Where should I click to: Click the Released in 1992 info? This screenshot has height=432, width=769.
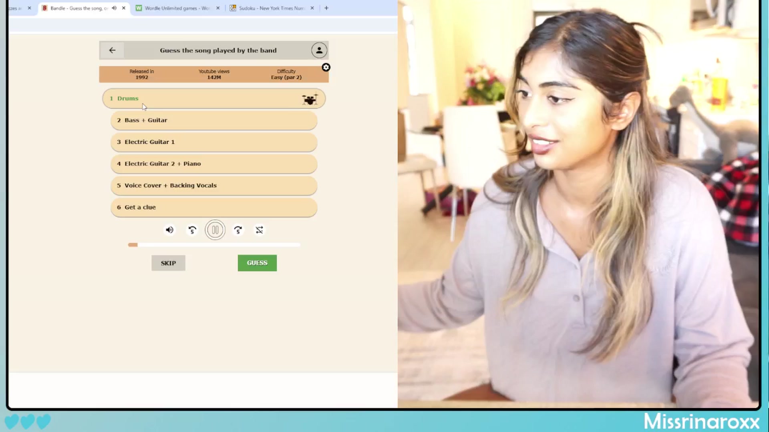142,74
